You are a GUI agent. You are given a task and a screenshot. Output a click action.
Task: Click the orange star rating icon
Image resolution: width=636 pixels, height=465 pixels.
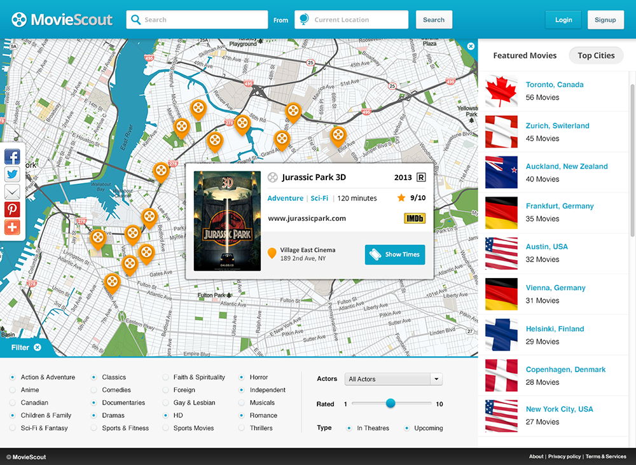(401, 198)
